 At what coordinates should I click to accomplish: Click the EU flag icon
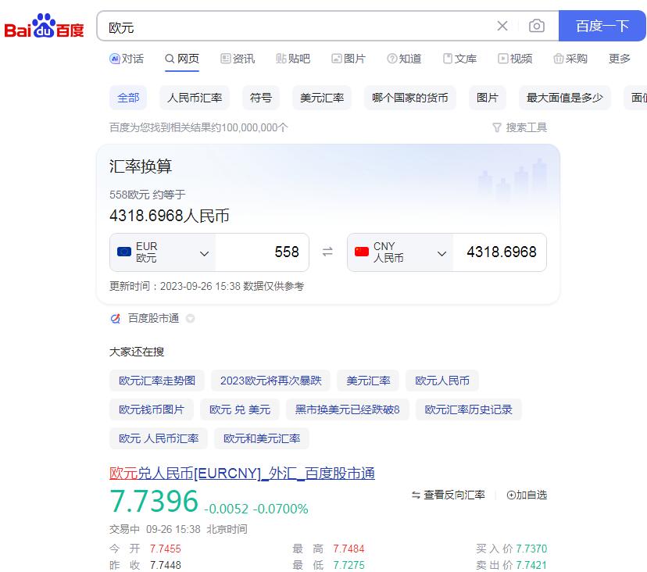coord(124,252)
